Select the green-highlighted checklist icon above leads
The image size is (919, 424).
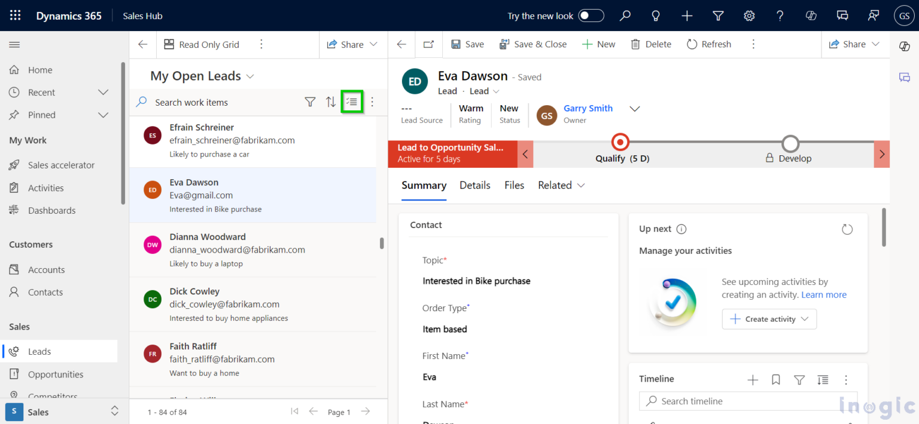pyautogui.click(x=352, y=102)
